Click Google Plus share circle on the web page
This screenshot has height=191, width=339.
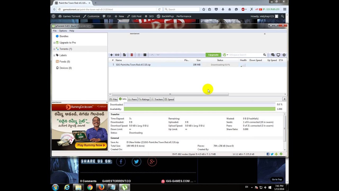tap(152, 162)
